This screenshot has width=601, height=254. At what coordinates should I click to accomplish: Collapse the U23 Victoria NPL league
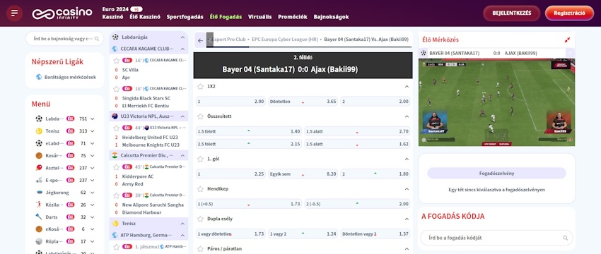point(182,116)
